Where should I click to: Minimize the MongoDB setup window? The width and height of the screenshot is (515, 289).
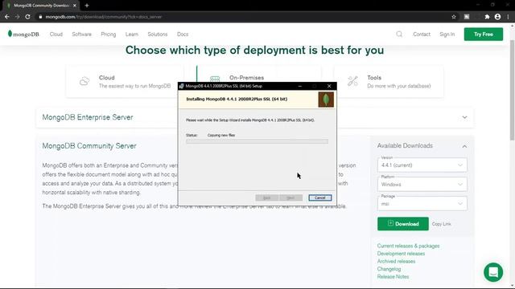click(299, 86)
